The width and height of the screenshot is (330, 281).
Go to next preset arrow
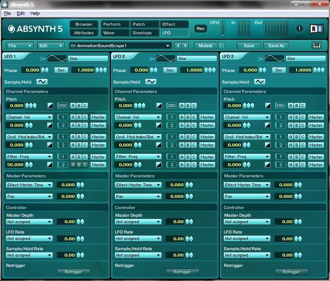[186, 46]
